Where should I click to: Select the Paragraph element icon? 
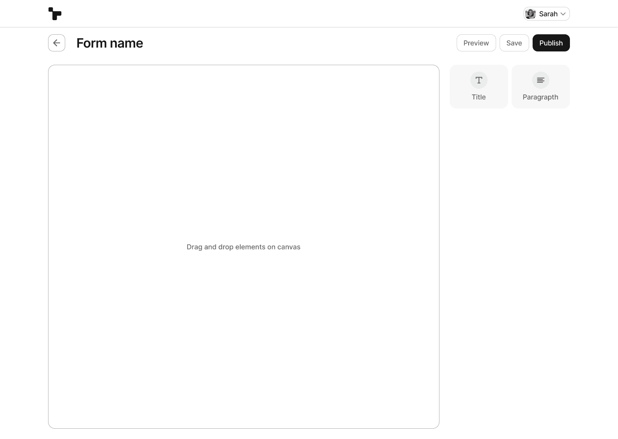(x=541, y=80)
